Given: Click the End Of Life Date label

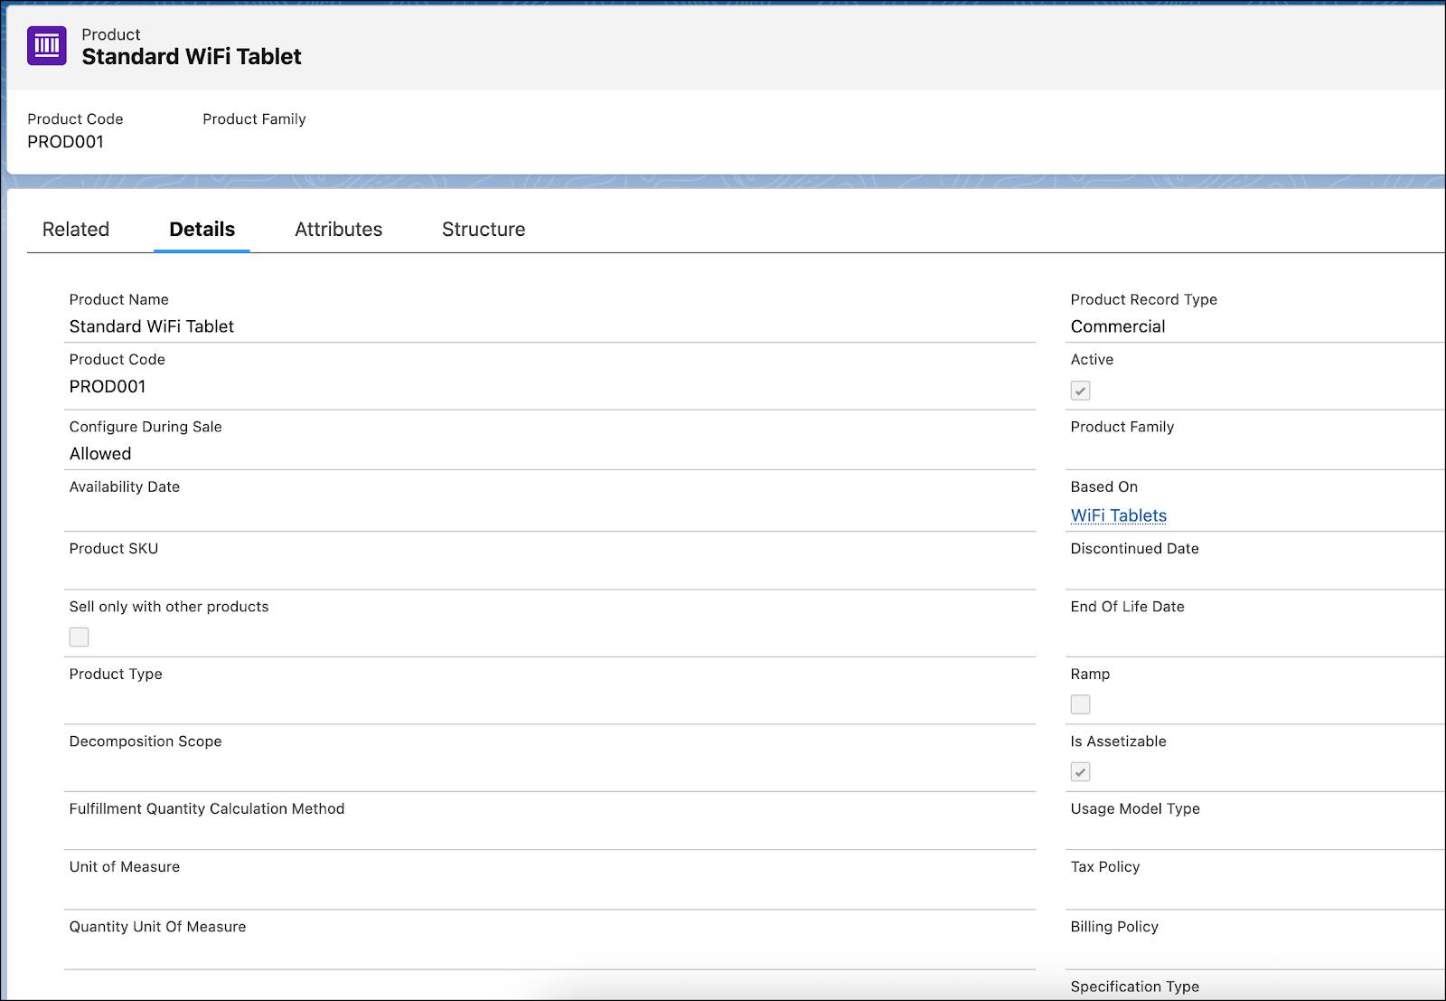Looking at the screenshot, I should 1128,607.
